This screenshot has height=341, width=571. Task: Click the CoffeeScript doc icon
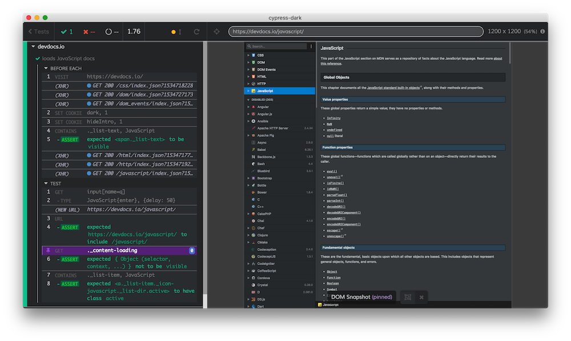click(254, 271)
